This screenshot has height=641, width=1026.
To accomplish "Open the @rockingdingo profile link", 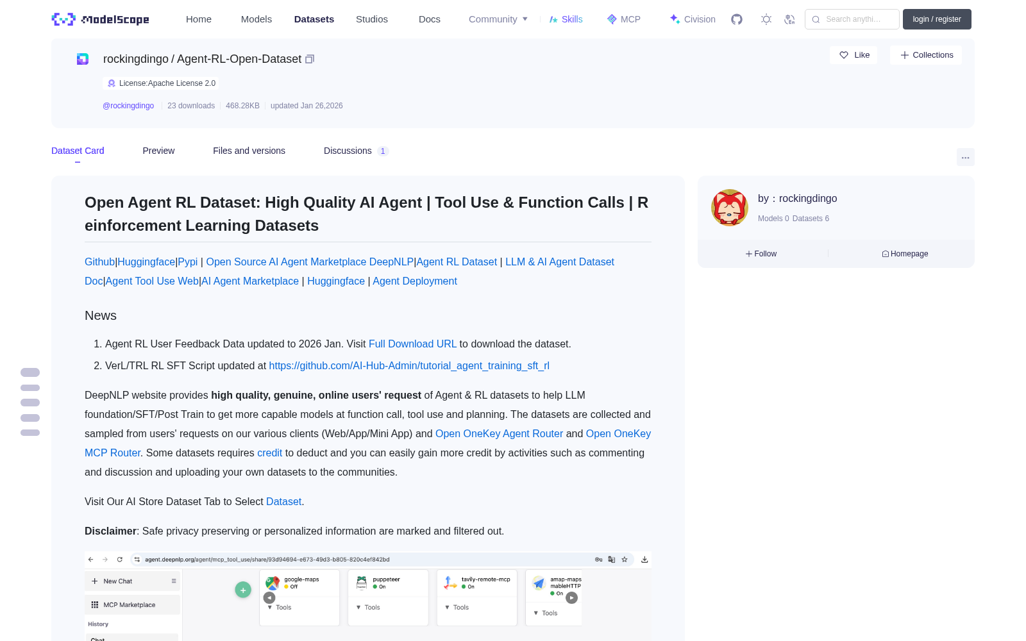I will tap(128, 106).
